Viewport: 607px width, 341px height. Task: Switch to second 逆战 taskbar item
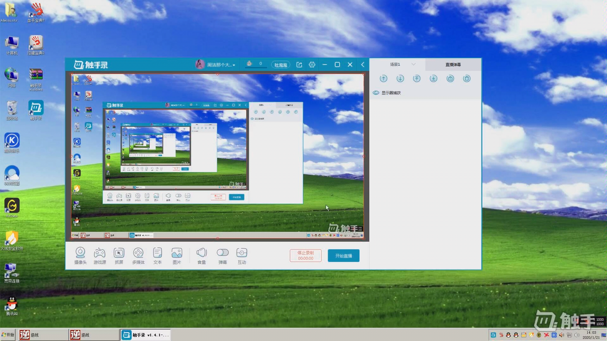(94, 335)
